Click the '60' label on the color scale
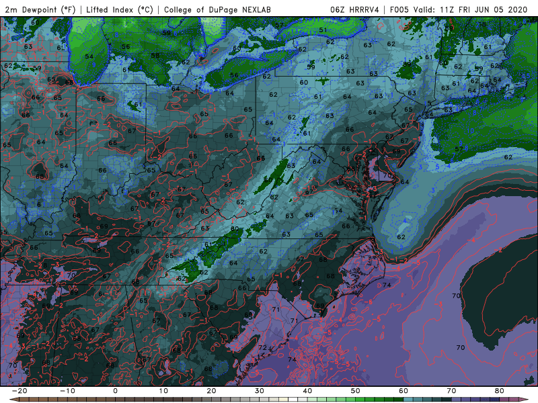Screen dimensions: 538x403 [x=403, y=391]
